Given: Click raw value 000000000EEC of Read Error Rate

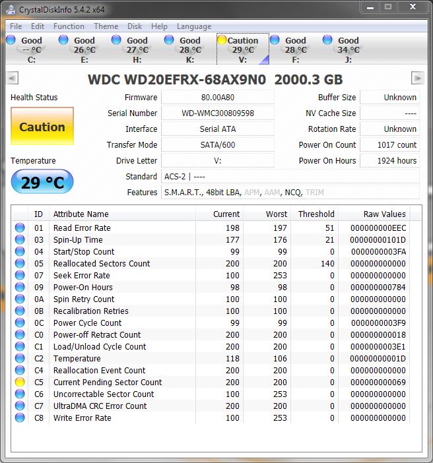Looking at the screenshot, I should [x=378, y=228].
